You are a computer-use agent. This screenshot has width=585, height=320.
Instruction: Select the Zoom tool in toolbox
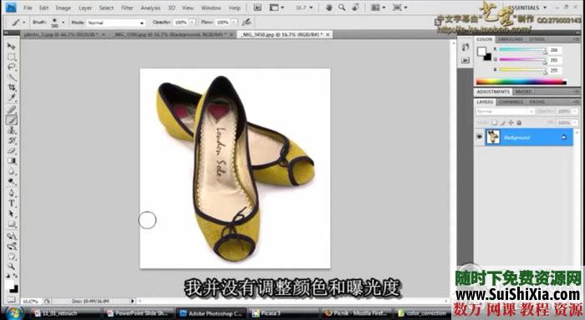(x=12, y=267)
